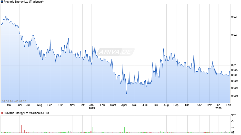Screen dimensions: 241x135
Task: Click the red Volumen legend square
Action: (x=2, y=113)
